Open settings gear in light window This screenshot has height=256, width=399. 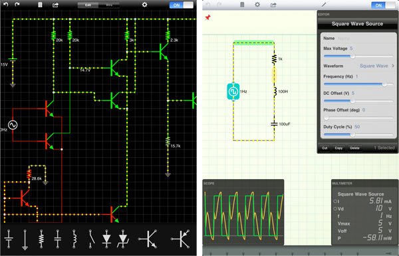(x=257, y=5)
